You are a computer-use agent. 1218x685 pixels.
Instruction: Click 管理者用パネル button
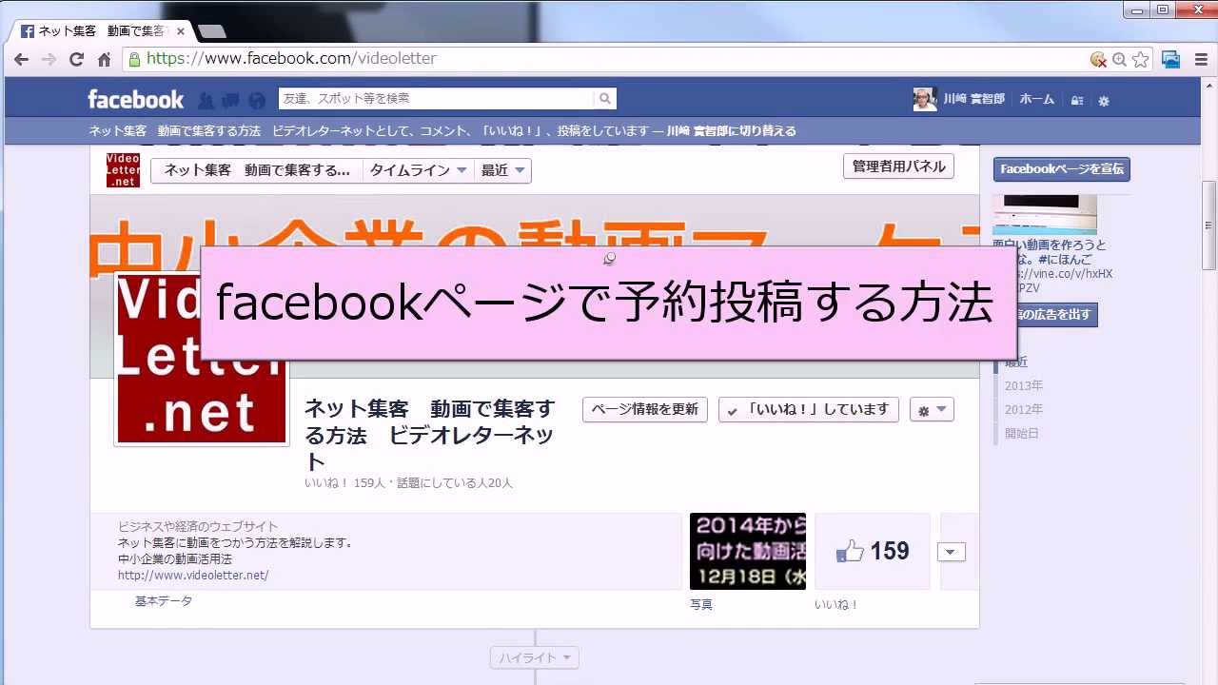point(898,166)
